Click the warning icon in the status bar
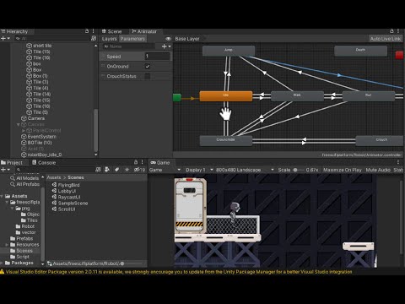 3,272
